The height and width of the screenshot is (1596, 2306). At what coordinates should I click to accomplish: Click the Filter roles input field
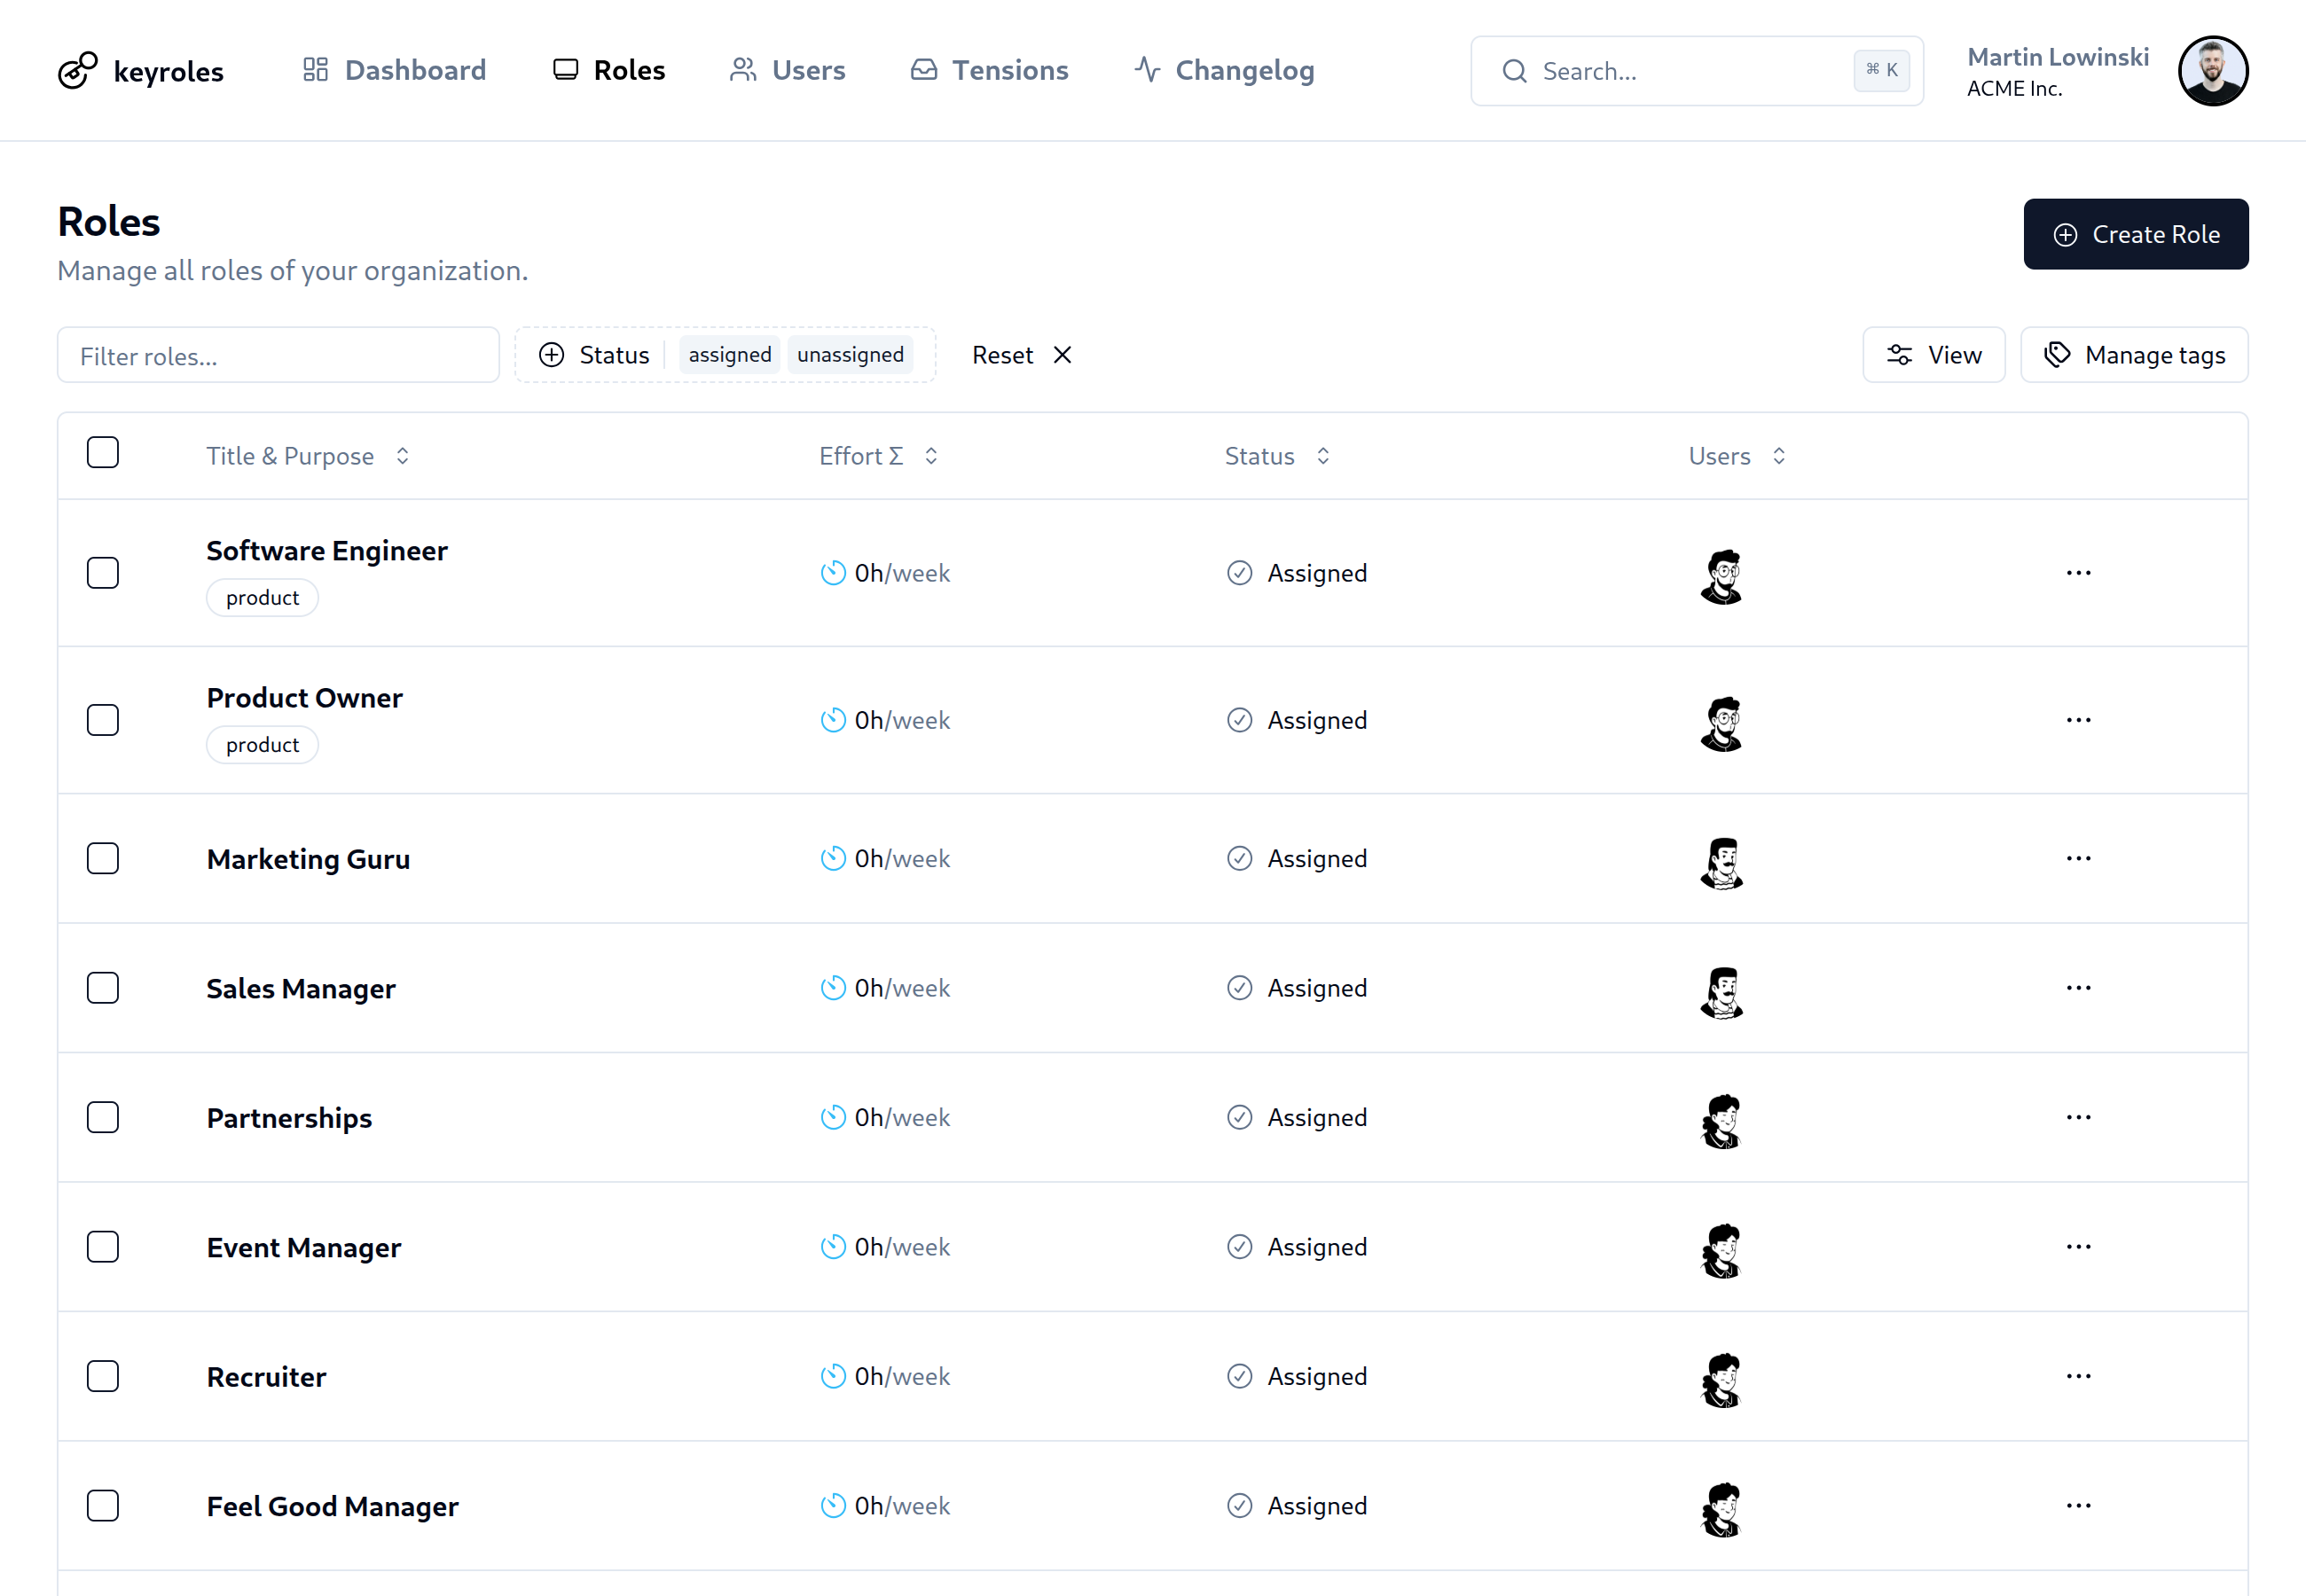(278, 355)
